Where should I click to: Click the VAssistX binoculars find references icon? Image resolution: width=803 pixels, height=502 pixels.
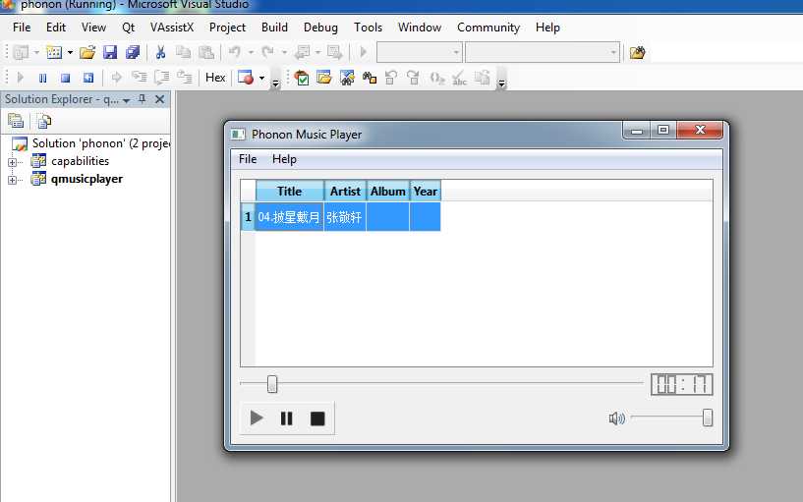pyautogui.click(x=370, y=78)
